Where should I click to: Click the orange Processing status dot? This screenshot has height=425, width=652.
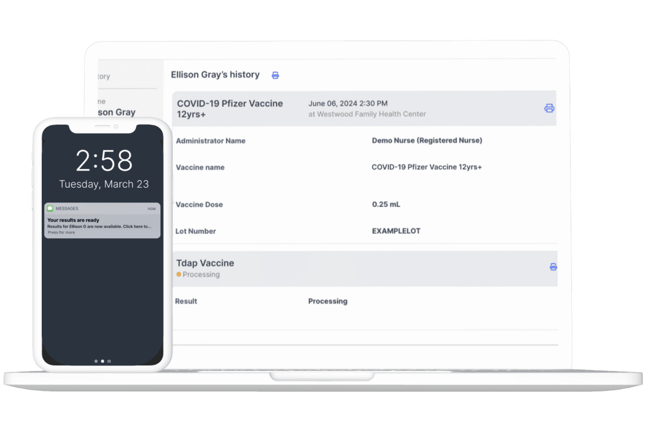179,275
